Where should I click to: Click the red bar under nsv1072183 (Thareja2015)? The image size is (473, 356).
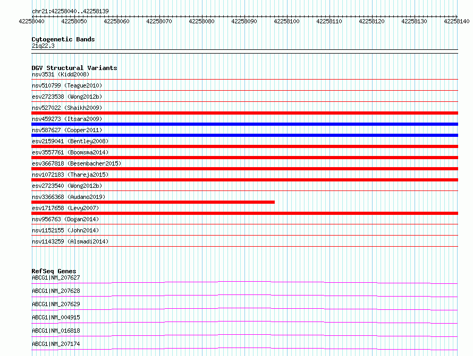click(x=244, y=180)
